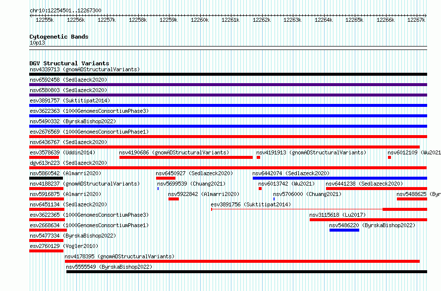Open the nsv6012109 Wu2021 label

tap(414, 152)
